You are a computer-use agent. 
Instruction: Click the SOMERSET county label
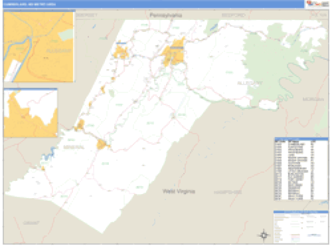[x=86, y=15]
